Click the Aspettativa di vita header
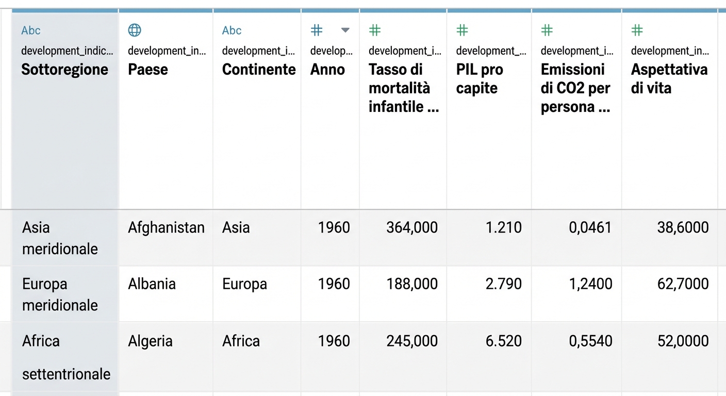The height and width of the screenshot is (396, 726). point(669,79)
